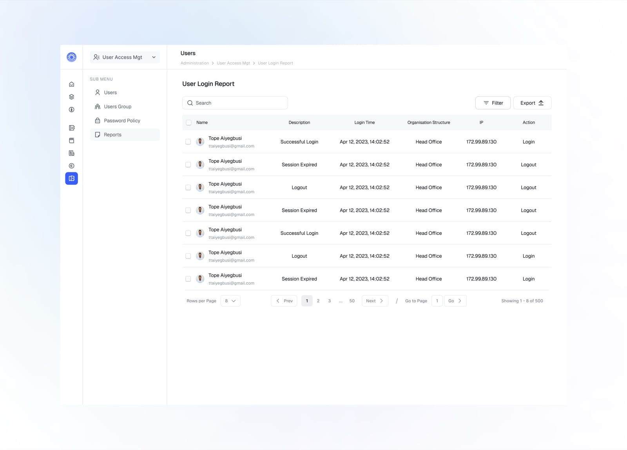This screenshot has width=627, height=450.
Task: Click the lock icon beside Password Policy
Action: coord(98,121)
